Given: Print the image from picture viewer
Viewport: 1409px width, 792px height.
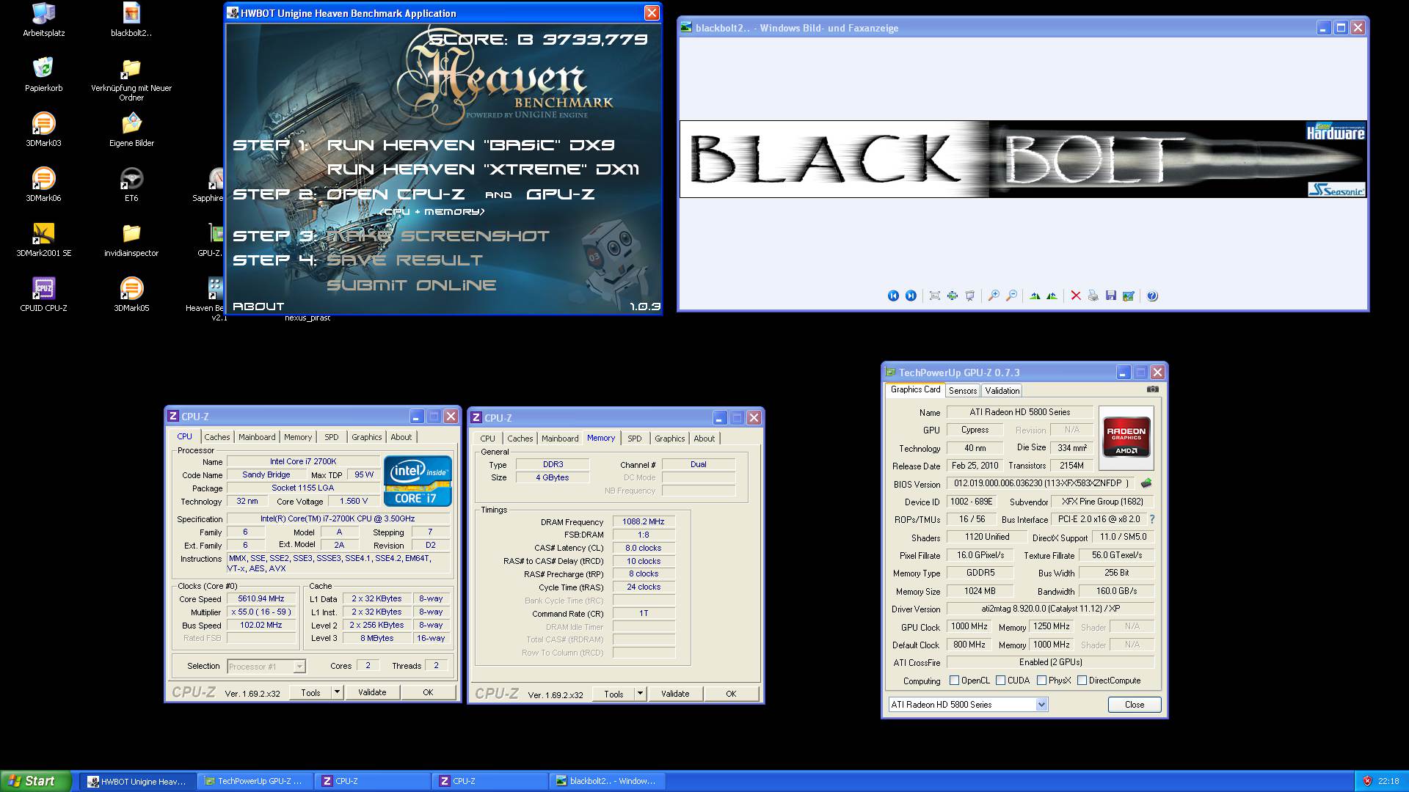Looking at the screenshot, I should (1093, 296).
